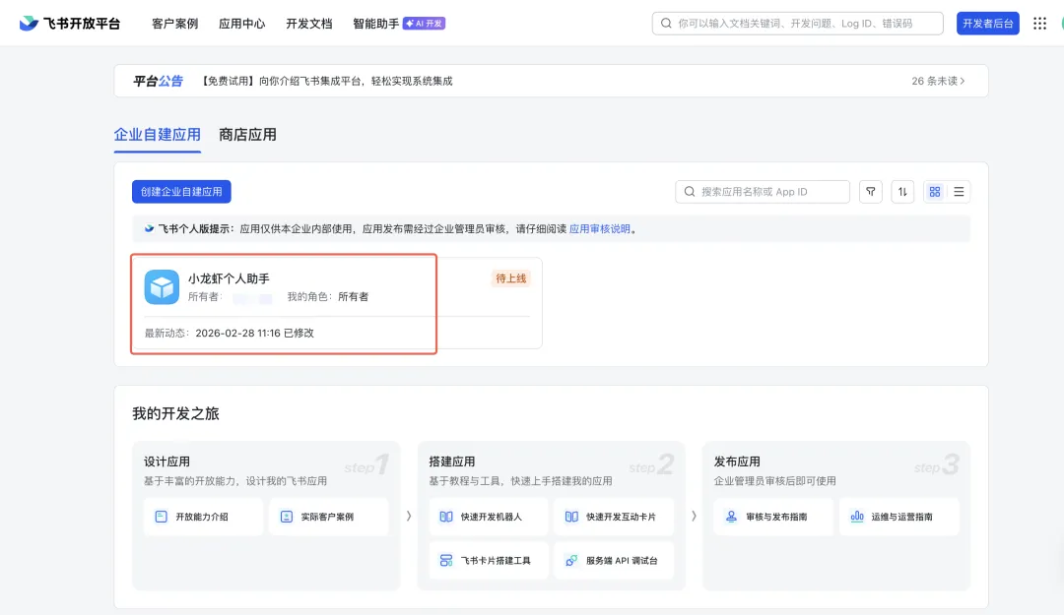This screenshot has width=1064, height=615.
Task: Open the 免费试用 platform announcement
Action: click(x=326, y=81)
